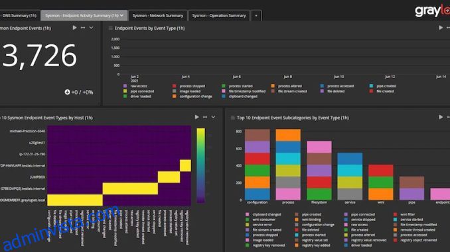The width and height of the screenshot is (450, 252).
Task: Toggle file deleted legend in top chart
Action: [333, 91]
